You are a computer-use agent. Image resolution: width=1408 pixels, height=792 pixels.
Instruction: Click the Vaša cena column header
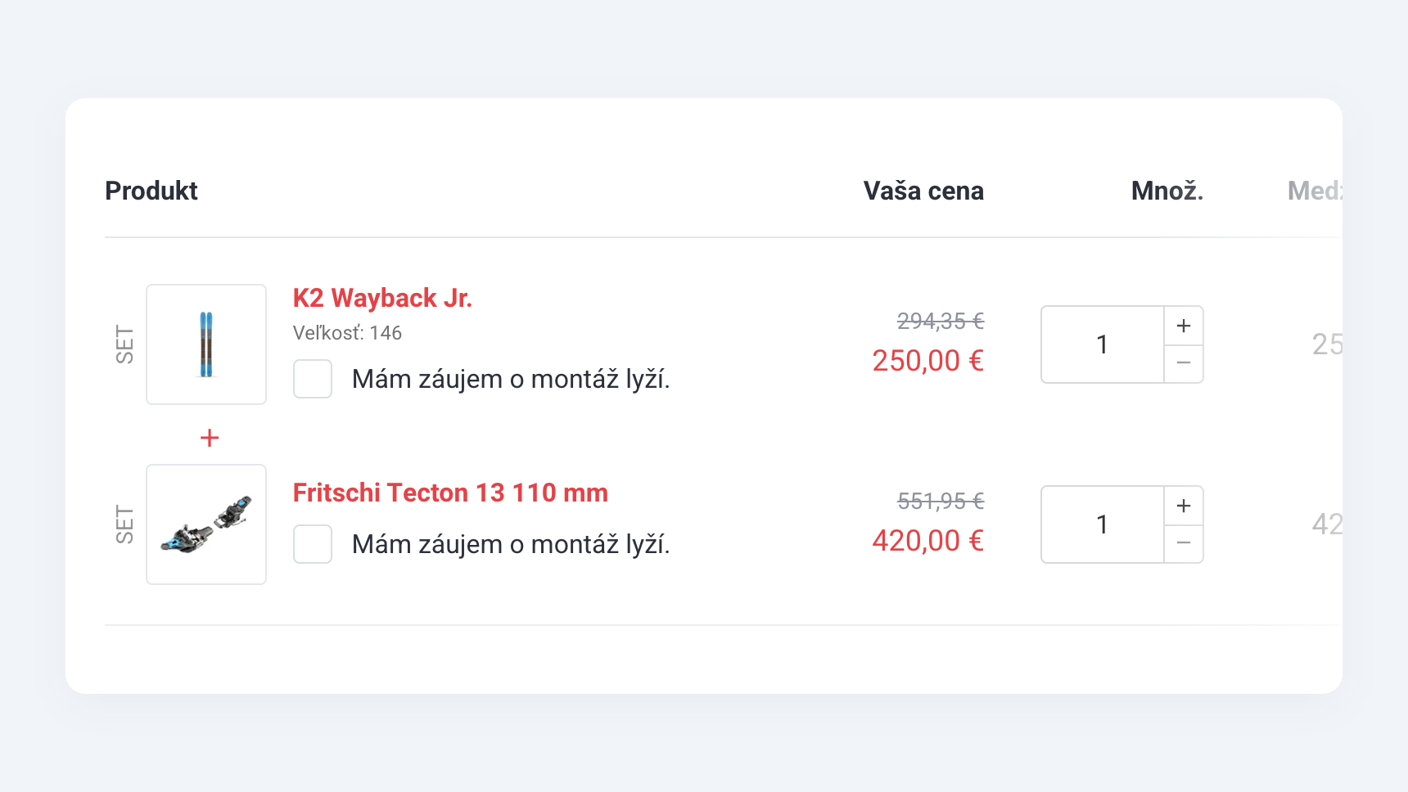pyautogui.click(x=923, y=191)
